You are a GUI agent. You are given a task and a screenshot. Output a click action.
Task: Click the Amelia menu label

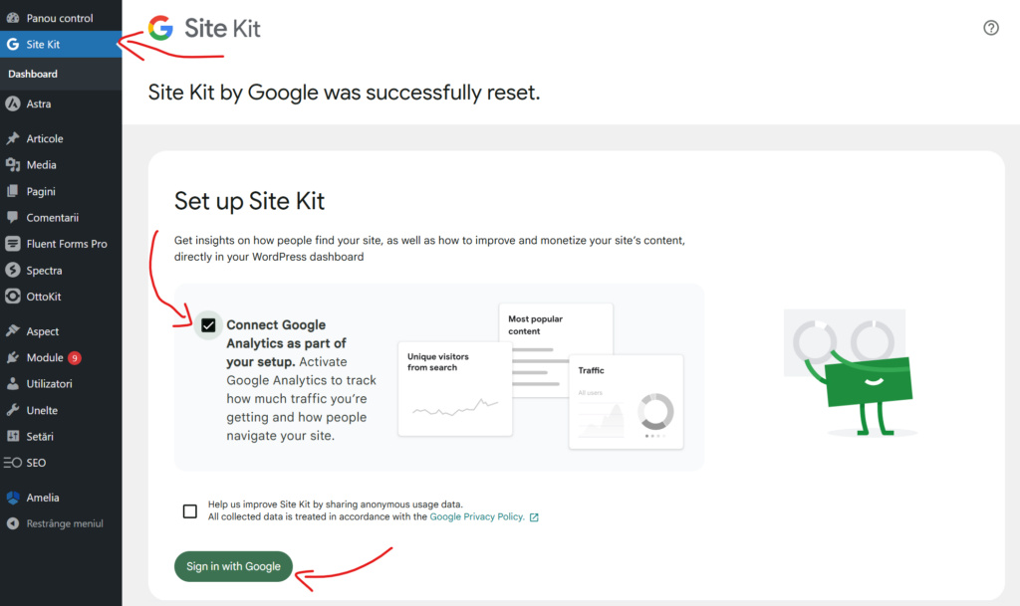pos(43,498)
